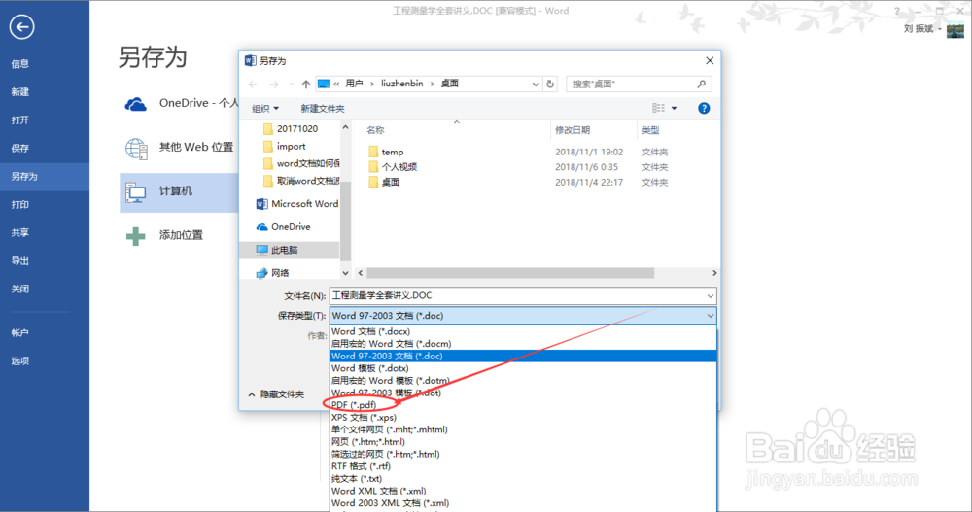Collapse the 保存类型 dropdown list
Viewport: 972px width, 512px height.
(x=710, y=316)
